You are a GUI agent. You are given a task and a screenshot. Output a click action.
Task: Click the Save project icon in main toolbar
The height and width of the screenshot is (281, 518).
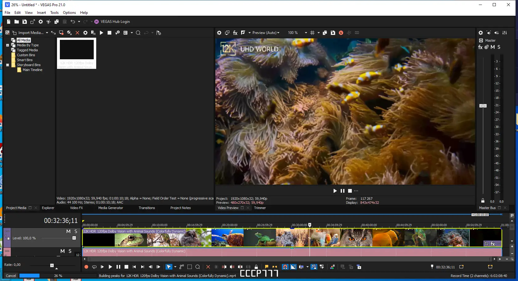point(25,22)
